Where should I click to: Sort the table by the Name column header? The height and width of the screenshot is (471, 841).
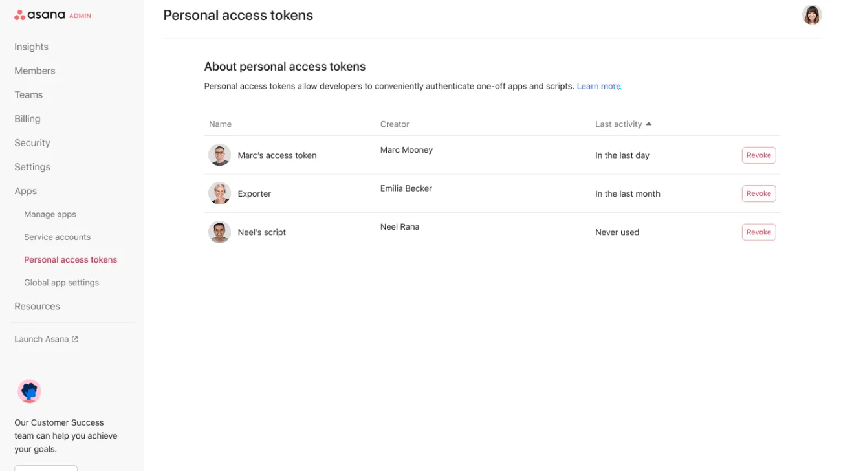pos(221,124)
